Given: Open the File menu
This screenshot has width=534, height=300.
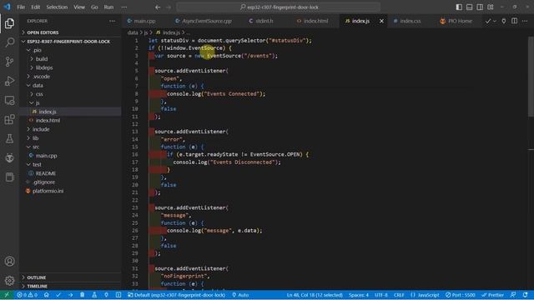Looking at the screenshot, I should [x=21, y=7].
